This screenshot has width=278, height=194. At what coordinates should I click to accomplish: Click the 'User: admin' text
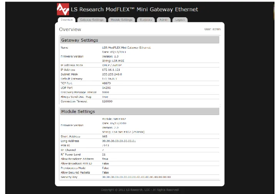tap(212, 29)
